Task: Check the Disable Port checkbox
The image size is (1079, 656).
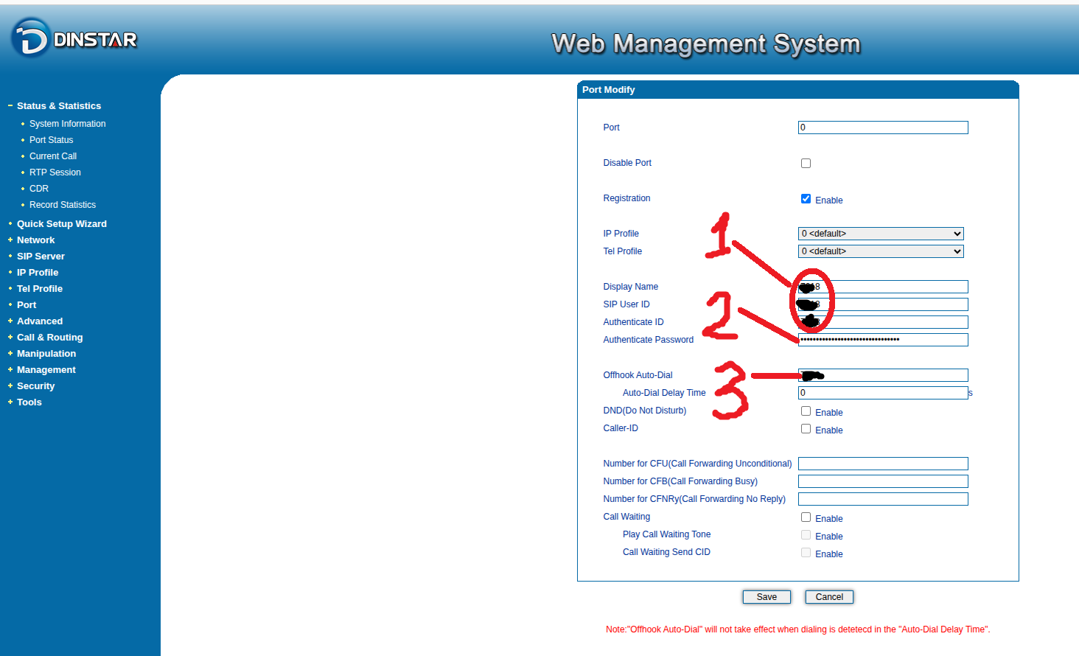Action: click(x=806, y=164)
